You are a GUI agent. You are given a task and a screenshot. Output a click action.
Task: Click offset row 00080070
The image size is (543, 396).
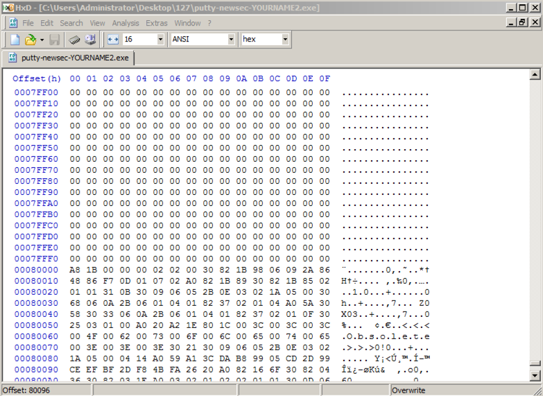pos(36,347)
